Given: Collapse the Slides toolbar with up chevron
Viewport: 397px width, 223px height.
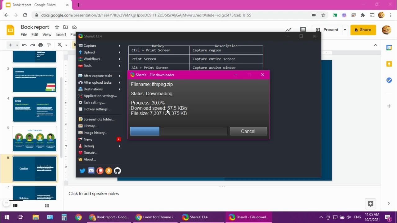Looking at the screenshot, I should click(x=376, y=45).
